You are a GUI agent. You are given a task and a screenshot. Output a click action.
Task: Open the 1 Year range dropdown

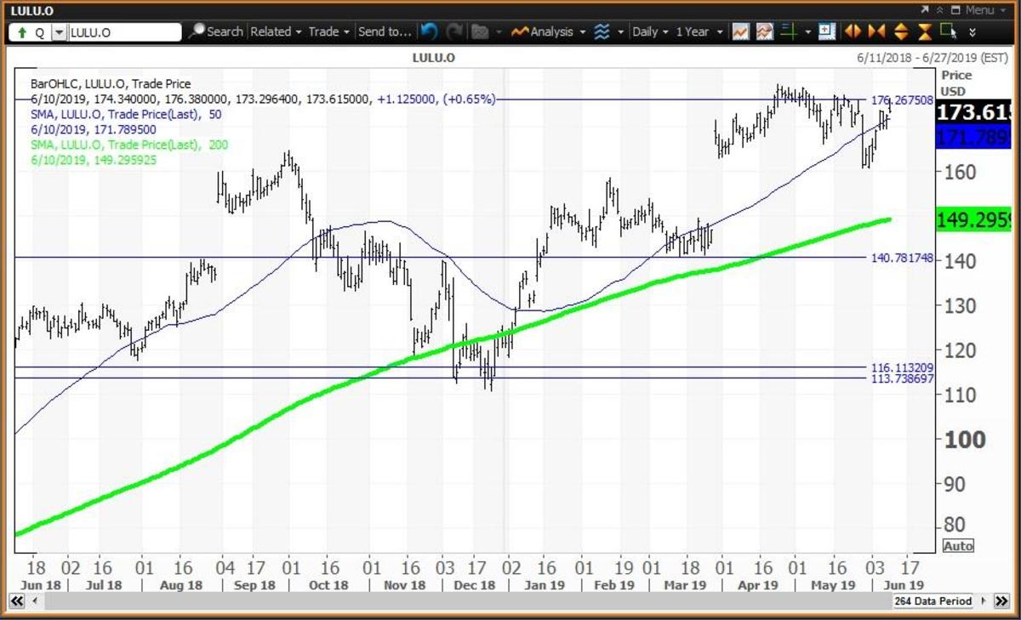coord(699,31)
